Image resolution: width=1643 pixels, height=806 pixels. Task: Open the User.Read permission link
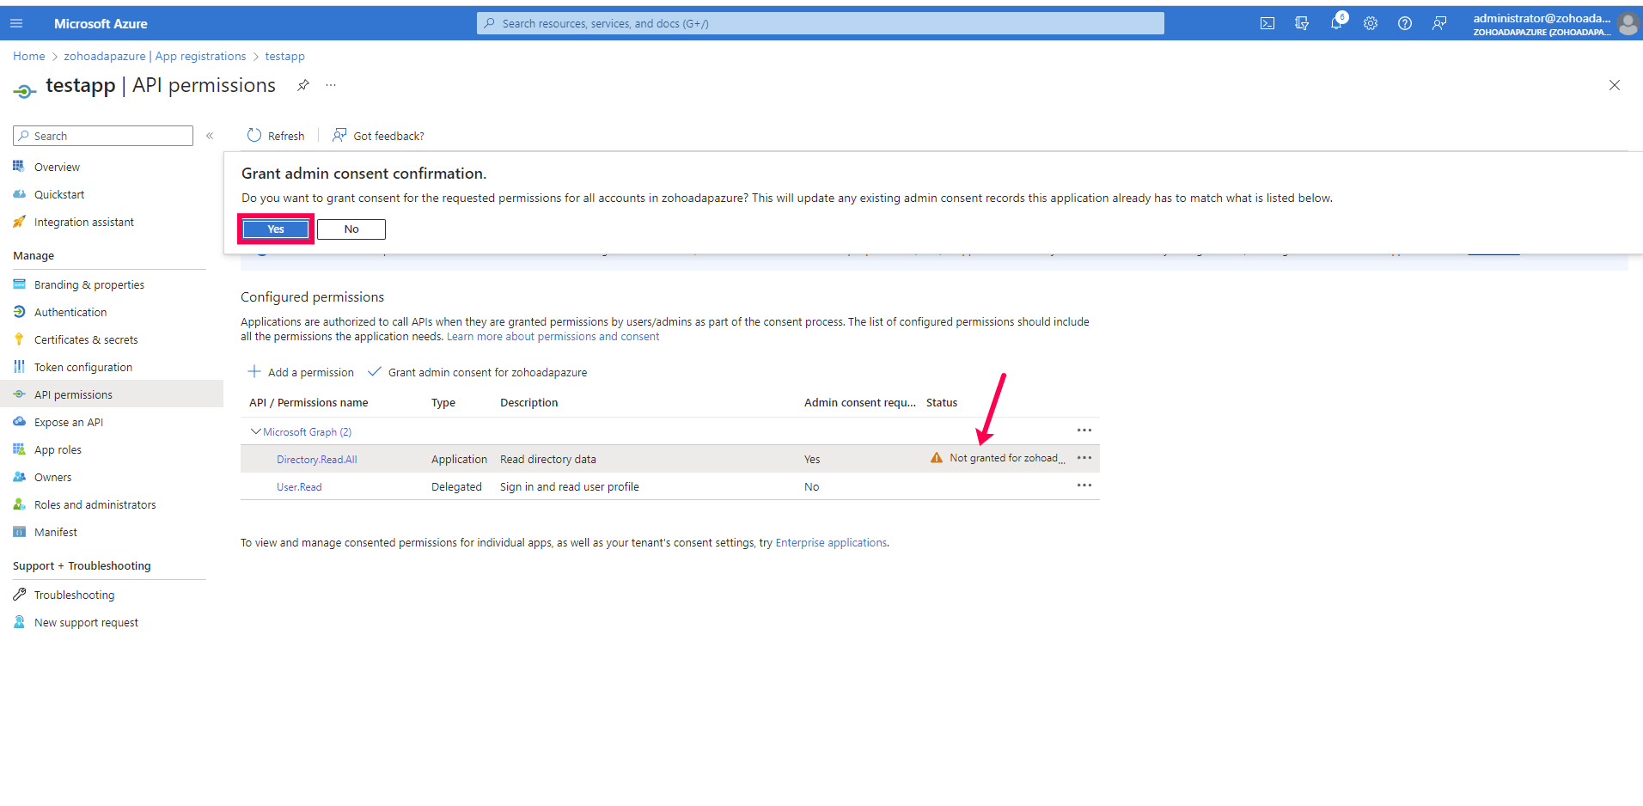(299, 487)
